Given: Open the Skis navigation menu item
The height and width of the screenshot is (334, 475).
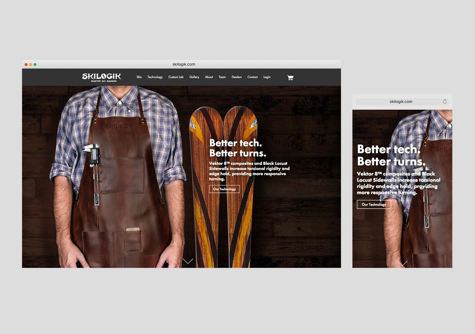Looking at the screenshot, I should [x=139, y=77].
